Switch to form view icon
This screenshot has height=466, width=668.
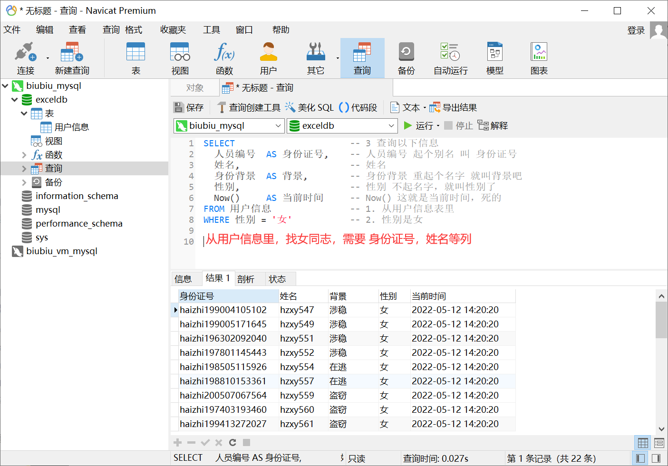659,443
